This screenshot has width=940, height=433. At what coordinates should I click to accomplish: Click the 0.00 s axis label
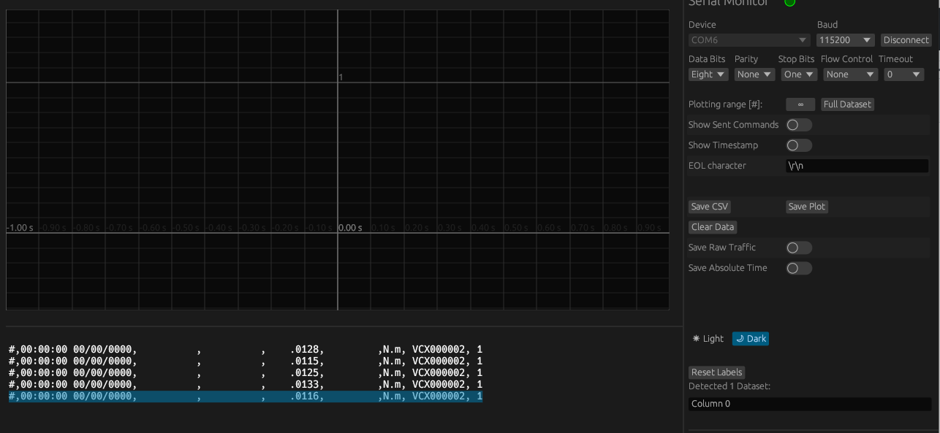point(351,228)
